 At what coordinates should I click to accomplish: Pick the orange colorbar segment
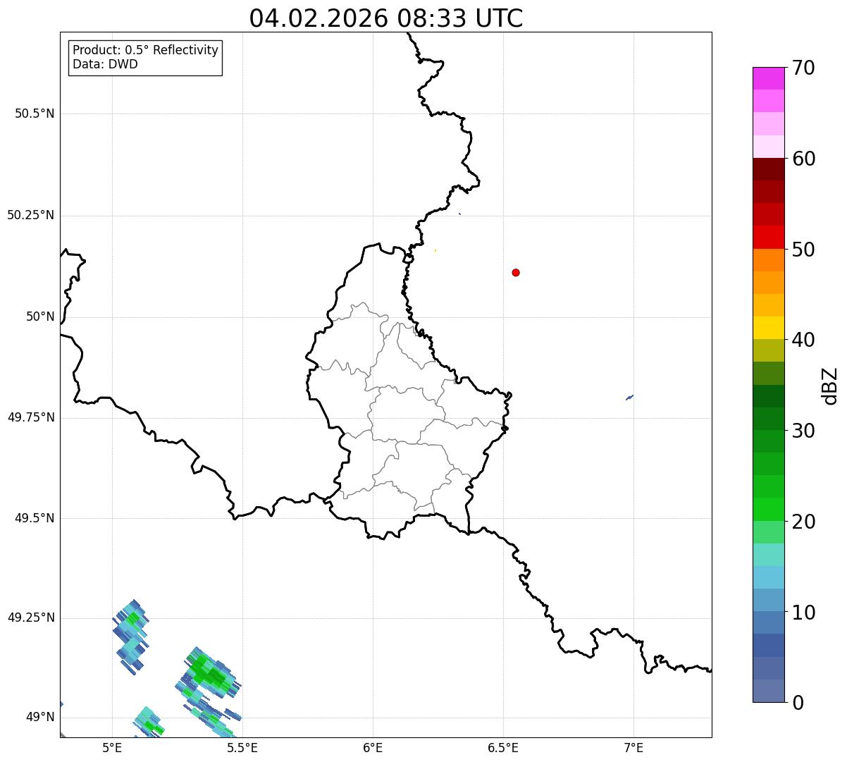point(768,260)
